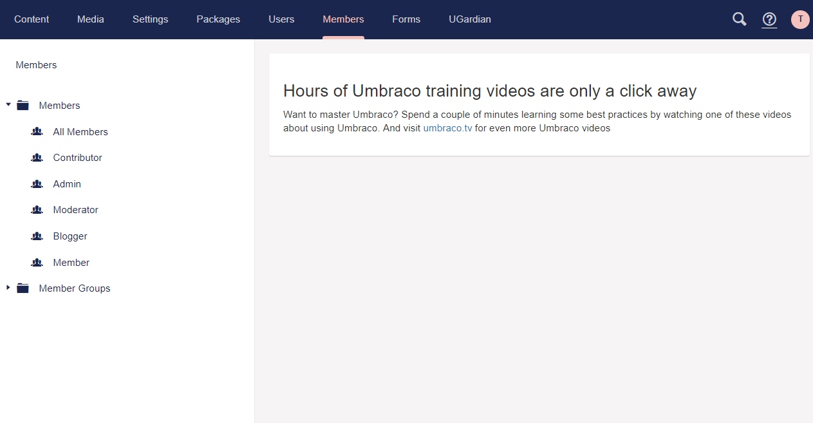813x423 pixels.
Task: Click the Members folder icon
Action: coord(23,106)
